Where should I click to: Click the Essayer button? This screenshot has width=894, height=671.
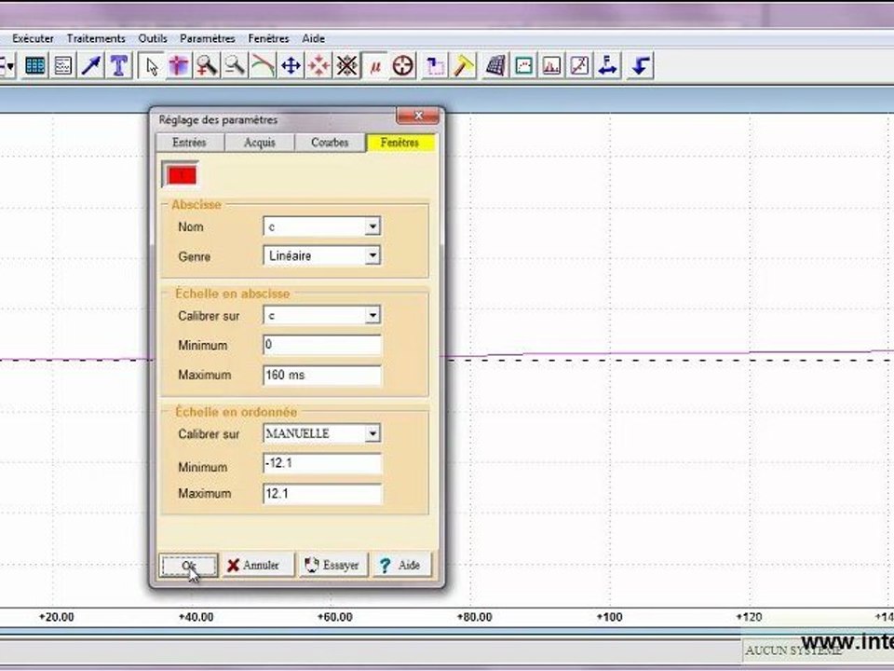(333, 566)
